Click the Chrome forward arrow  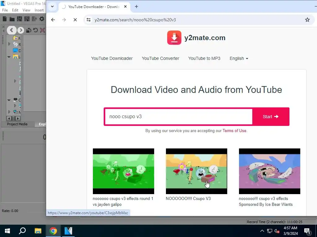point(64,20)
